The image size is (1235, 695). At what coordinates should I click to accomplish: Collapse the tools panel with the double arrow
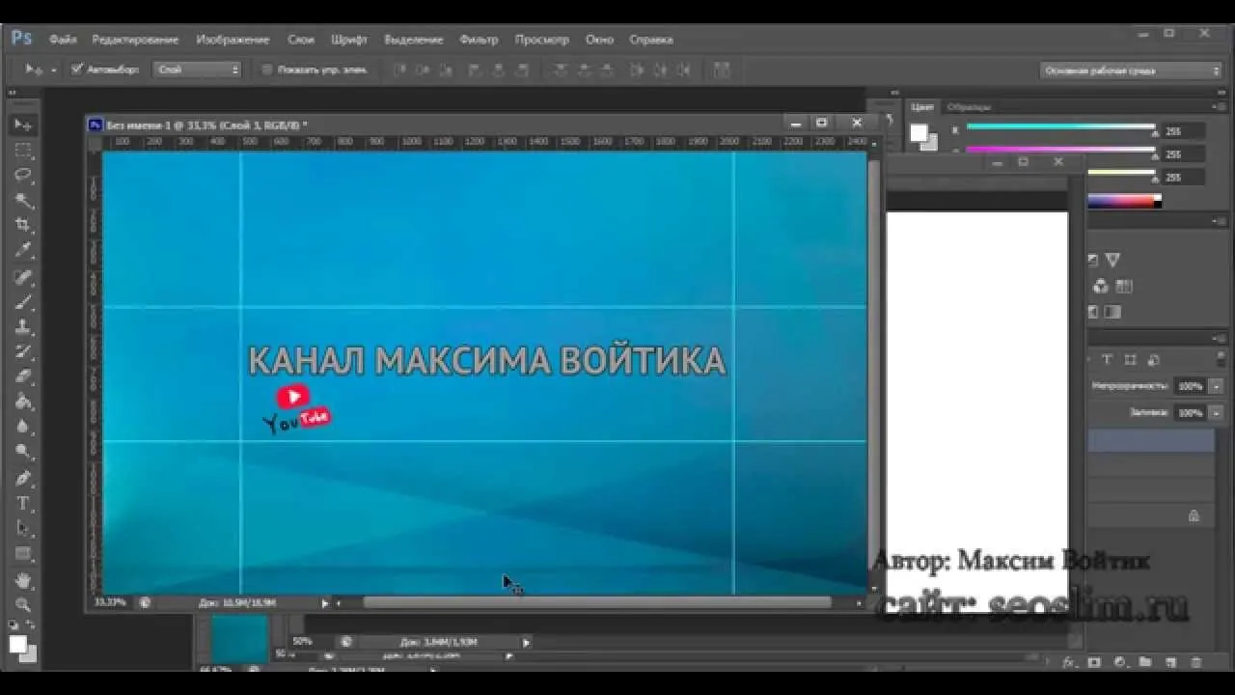[x=14, y=92]
